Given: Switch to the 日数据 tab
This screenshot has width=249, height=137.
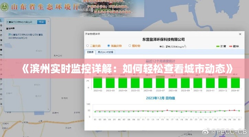Looking at the screenshot, I should point(90,52).
